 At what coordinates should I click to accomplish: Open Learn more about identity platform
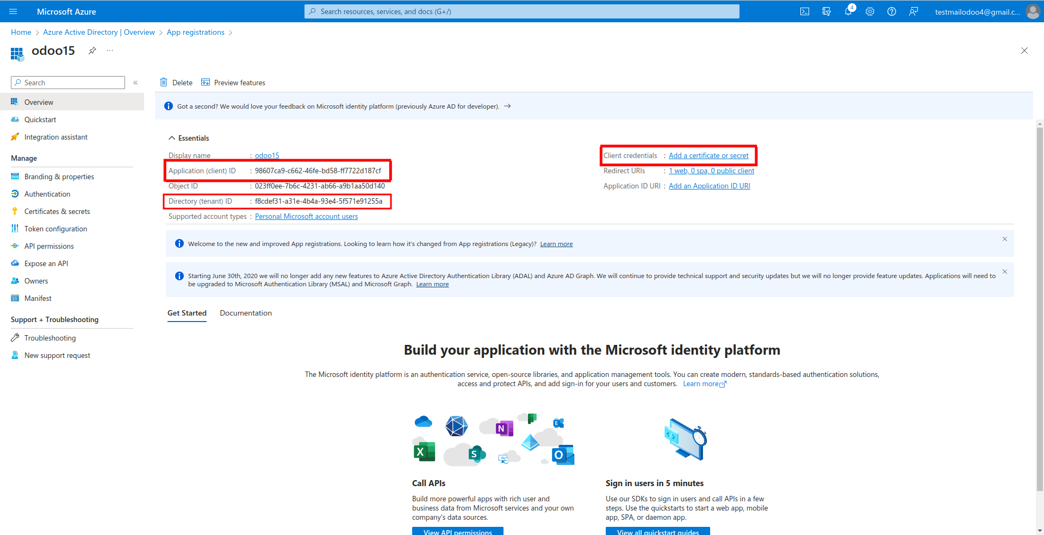pos(704,383)
